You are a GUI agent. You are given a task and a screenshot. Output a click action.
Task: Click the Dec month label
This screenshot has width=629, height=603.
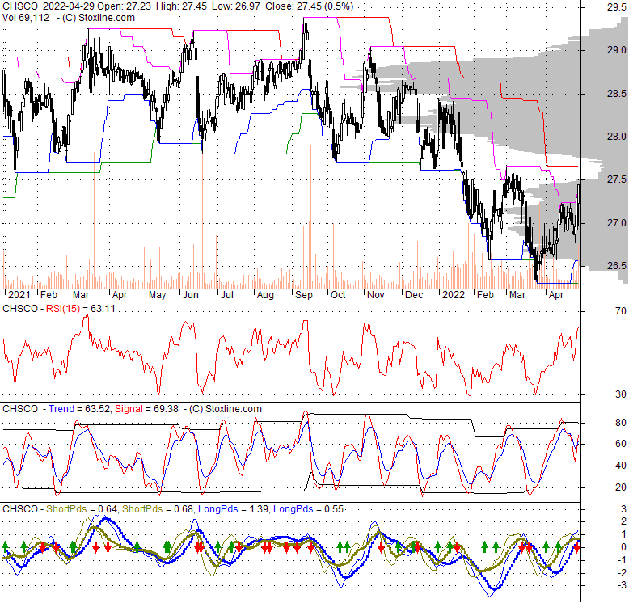tap(414, 295)
